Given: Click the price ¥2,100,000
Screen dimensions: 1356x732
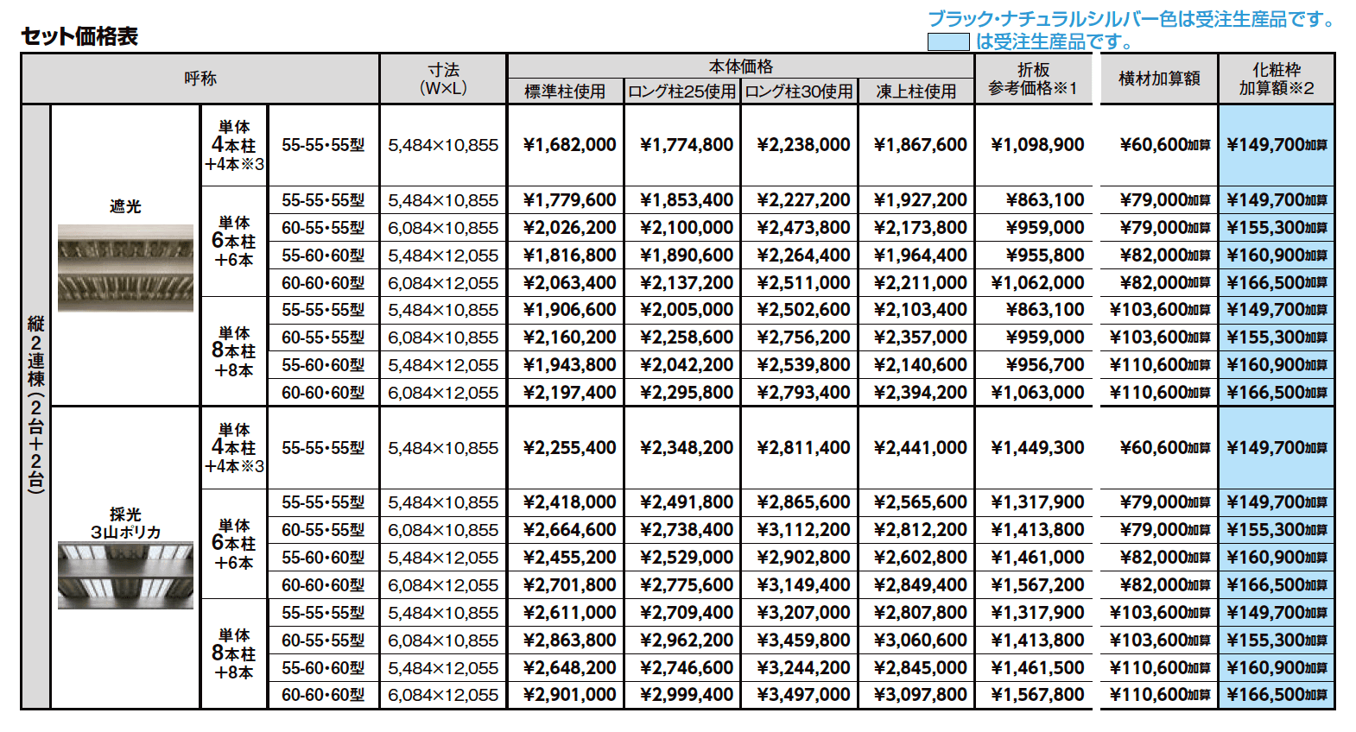Looking at the screenshot, I should tap(687, 228).
